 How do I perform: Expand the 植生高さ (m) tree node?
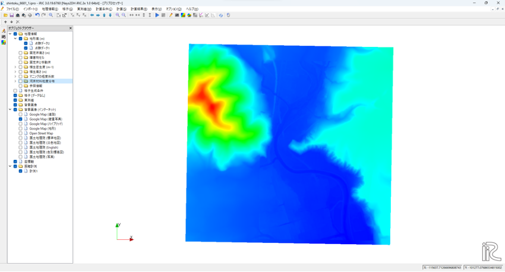[x=15, y=72]
